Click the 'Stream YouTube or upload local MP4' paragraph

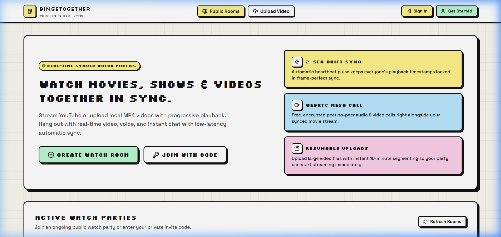pyautogui.click(x=133, y=124)
